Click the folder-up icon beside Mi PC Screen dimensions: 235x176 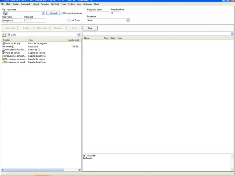(4, 35)
